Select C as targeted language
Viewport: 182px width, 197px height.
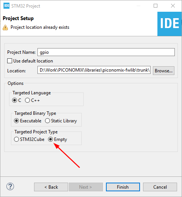(14, 100)
